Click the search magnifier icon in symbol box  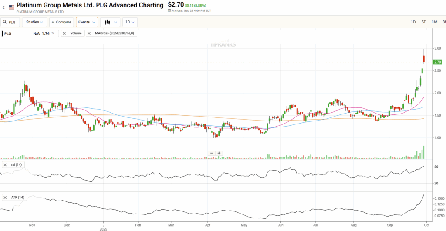click(6, 22)
